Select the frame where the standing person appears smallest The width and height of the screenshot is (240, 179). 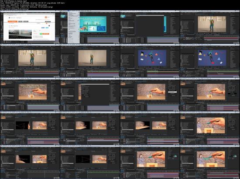point(90,61)
